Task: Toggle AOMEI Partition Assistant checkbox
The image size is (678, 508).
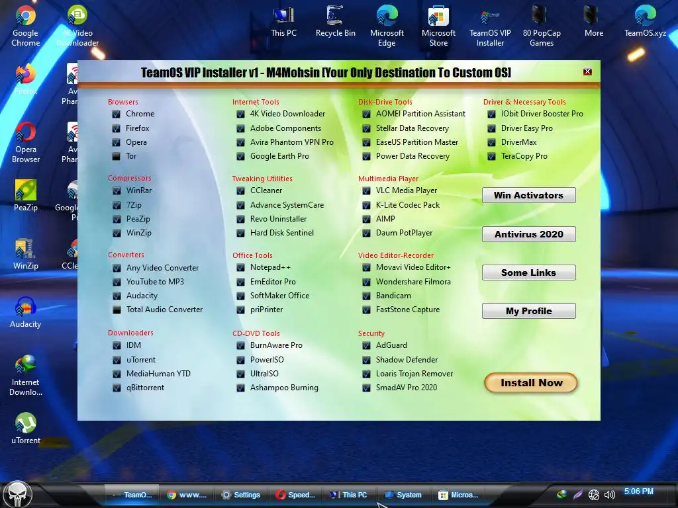Action: (x=366, y=114)
